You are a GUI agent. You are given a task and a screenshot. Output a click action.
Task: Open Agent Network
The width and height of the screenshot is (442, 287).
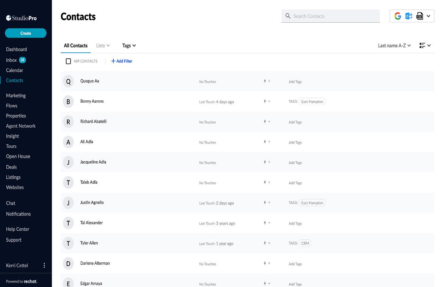(20, 126)
